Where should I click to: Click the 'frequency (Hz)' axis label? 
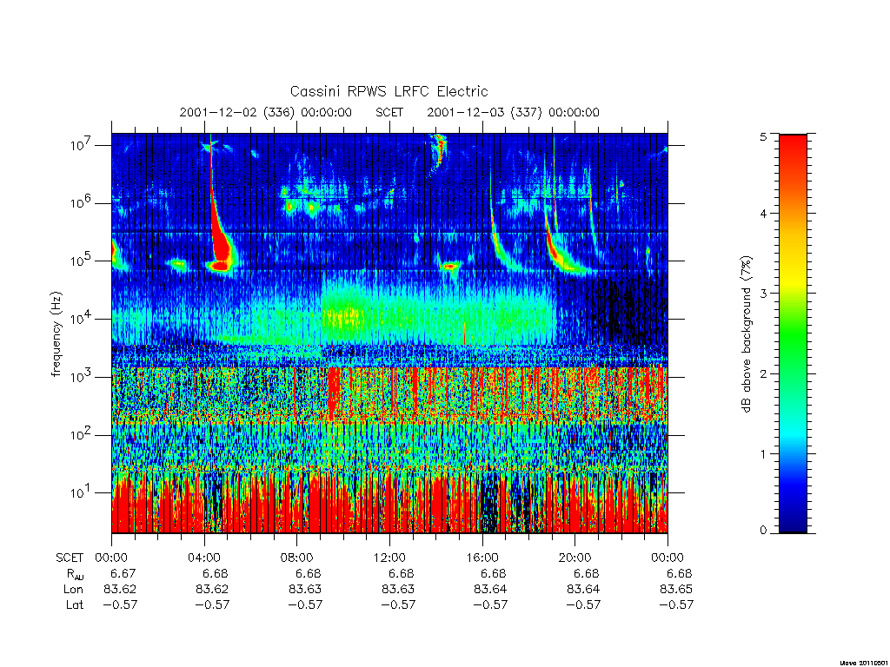point(56,334)
